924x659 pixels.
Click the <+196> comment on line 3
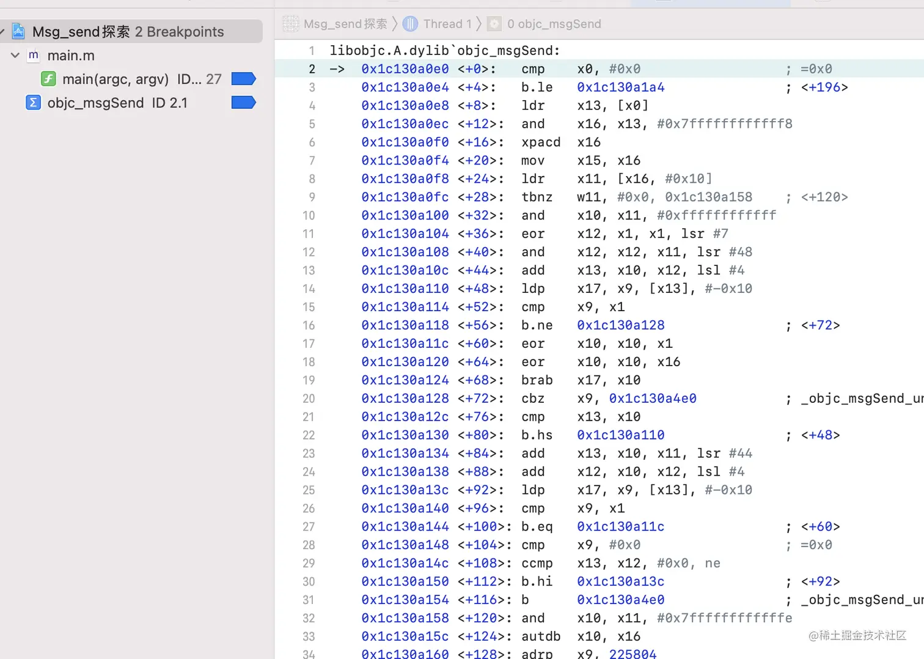pos(824,87)
